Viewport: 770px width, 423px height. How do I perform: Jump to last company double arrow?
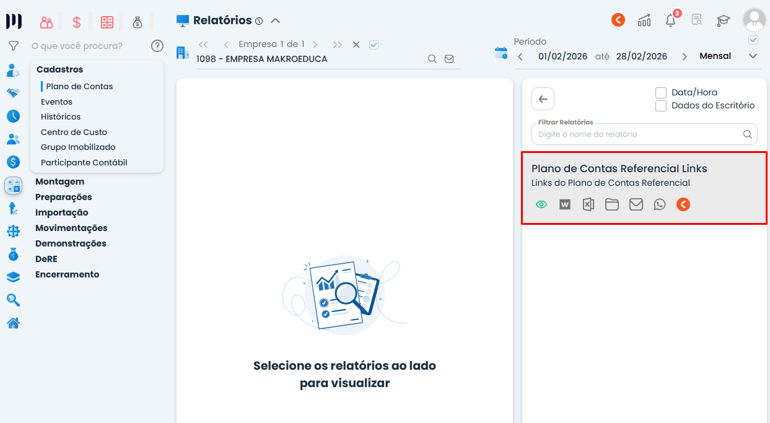[338, 45]
